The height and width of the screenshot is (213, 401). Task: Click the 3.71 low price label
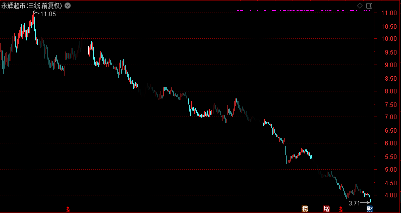coord(355,202)
